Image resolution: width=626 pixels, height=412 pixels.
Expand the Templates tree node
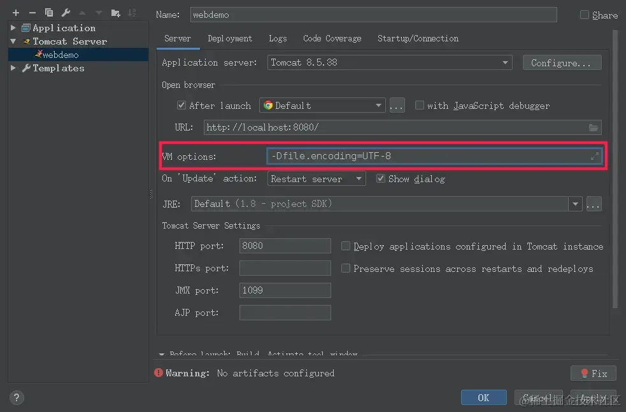pyautogui.click(x=13, y=68)
